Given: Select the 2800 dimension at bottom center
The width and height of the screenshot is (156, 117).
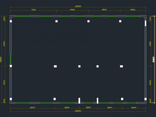Looking at the screenshot, I should coord(88,107).
